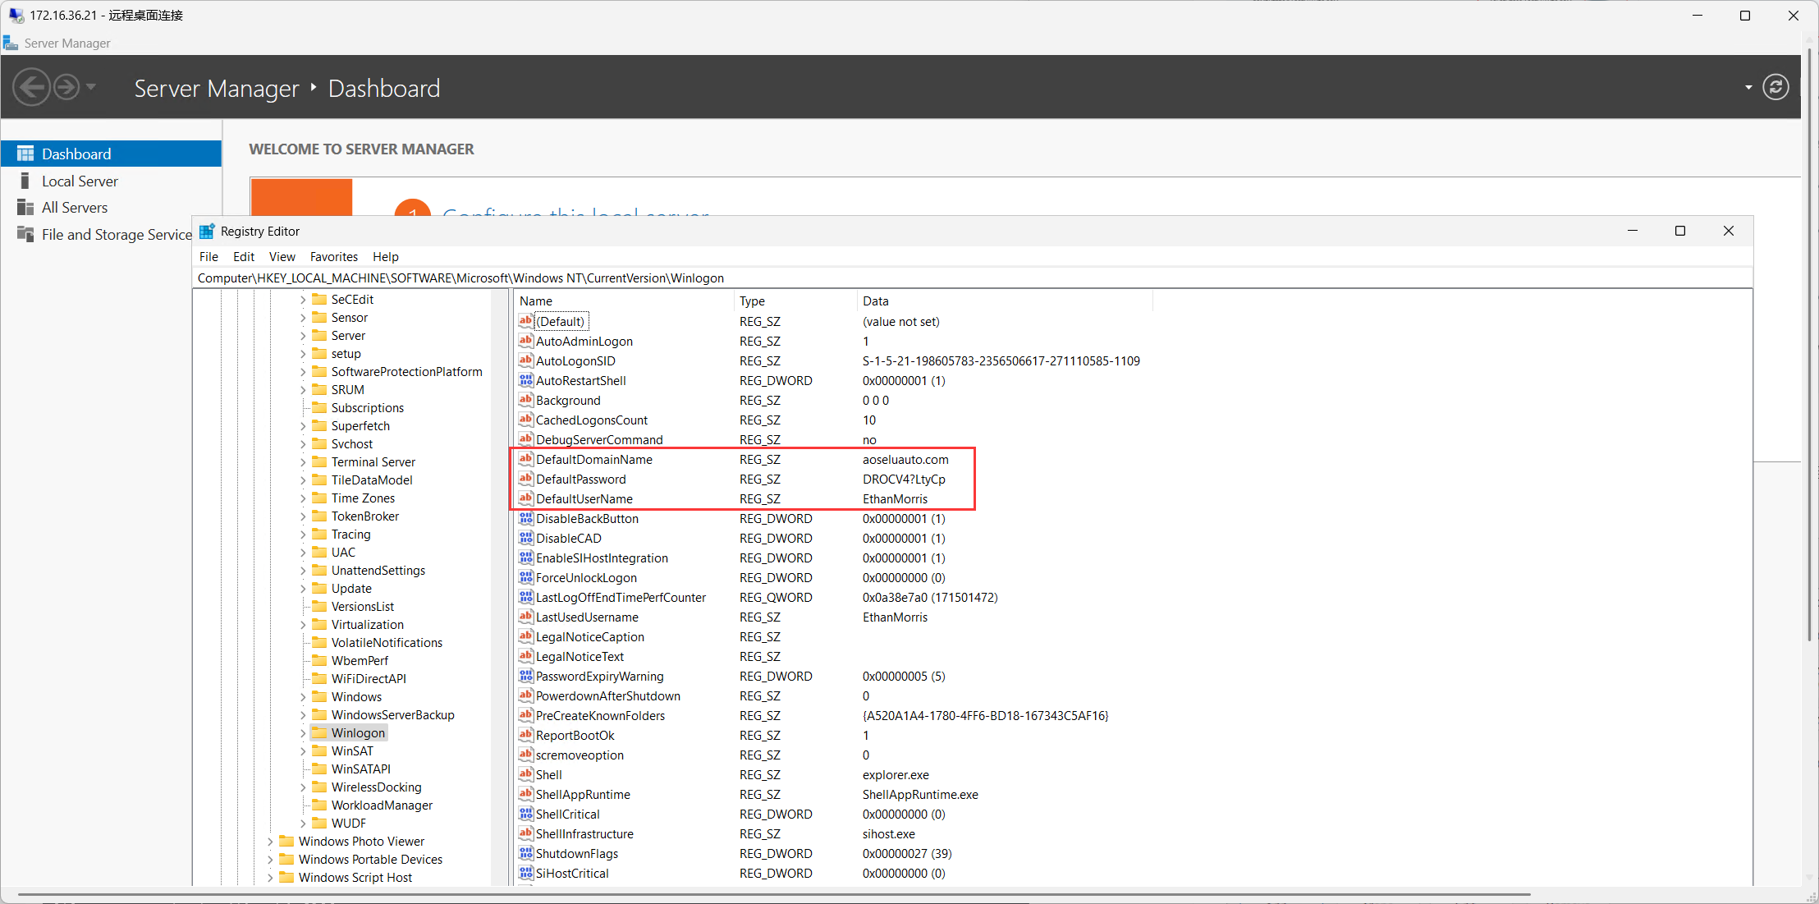This screenshot has width=1819, height=904.
Task: Click the AutoRestartShell DWORD value icon
Action: 526,380
